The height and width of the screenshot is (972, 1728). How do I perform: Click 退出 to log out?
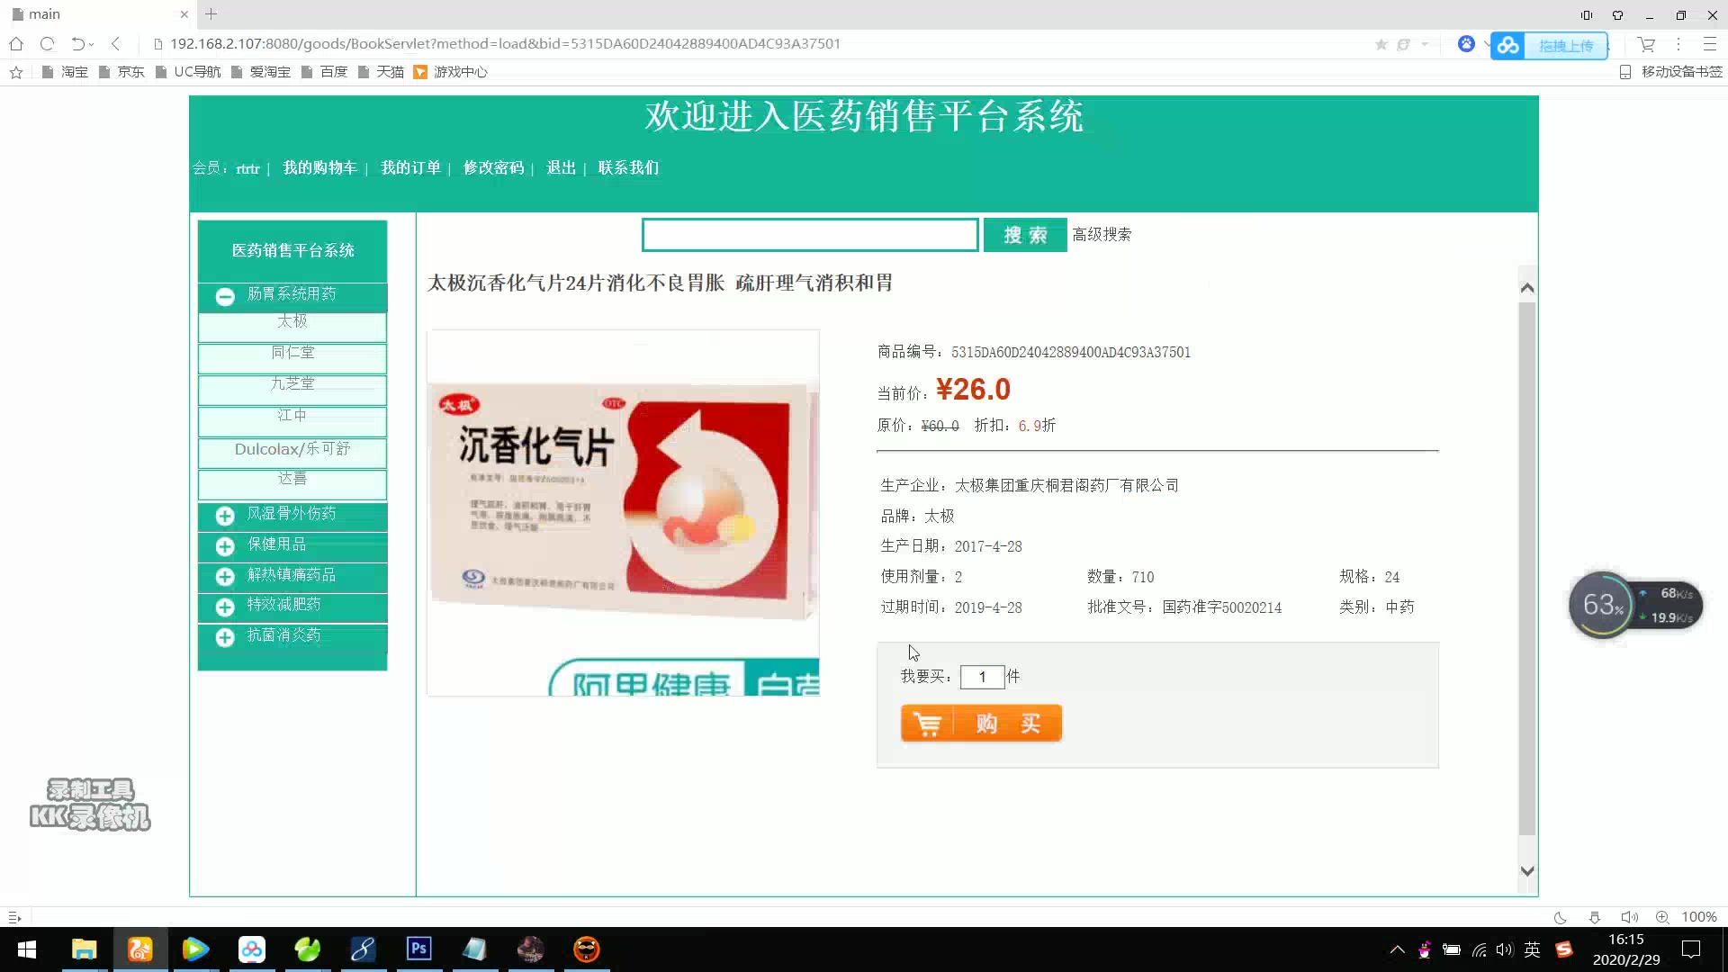[x=561, y=167]
